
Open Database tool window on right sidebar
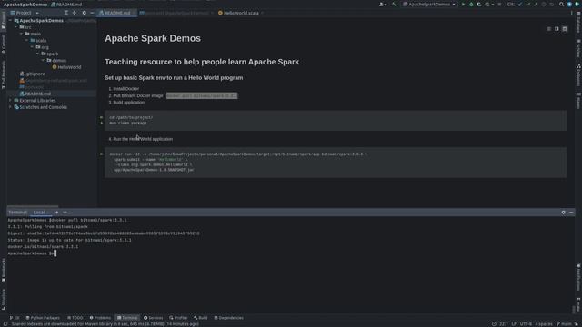click(x=578, y=22)
